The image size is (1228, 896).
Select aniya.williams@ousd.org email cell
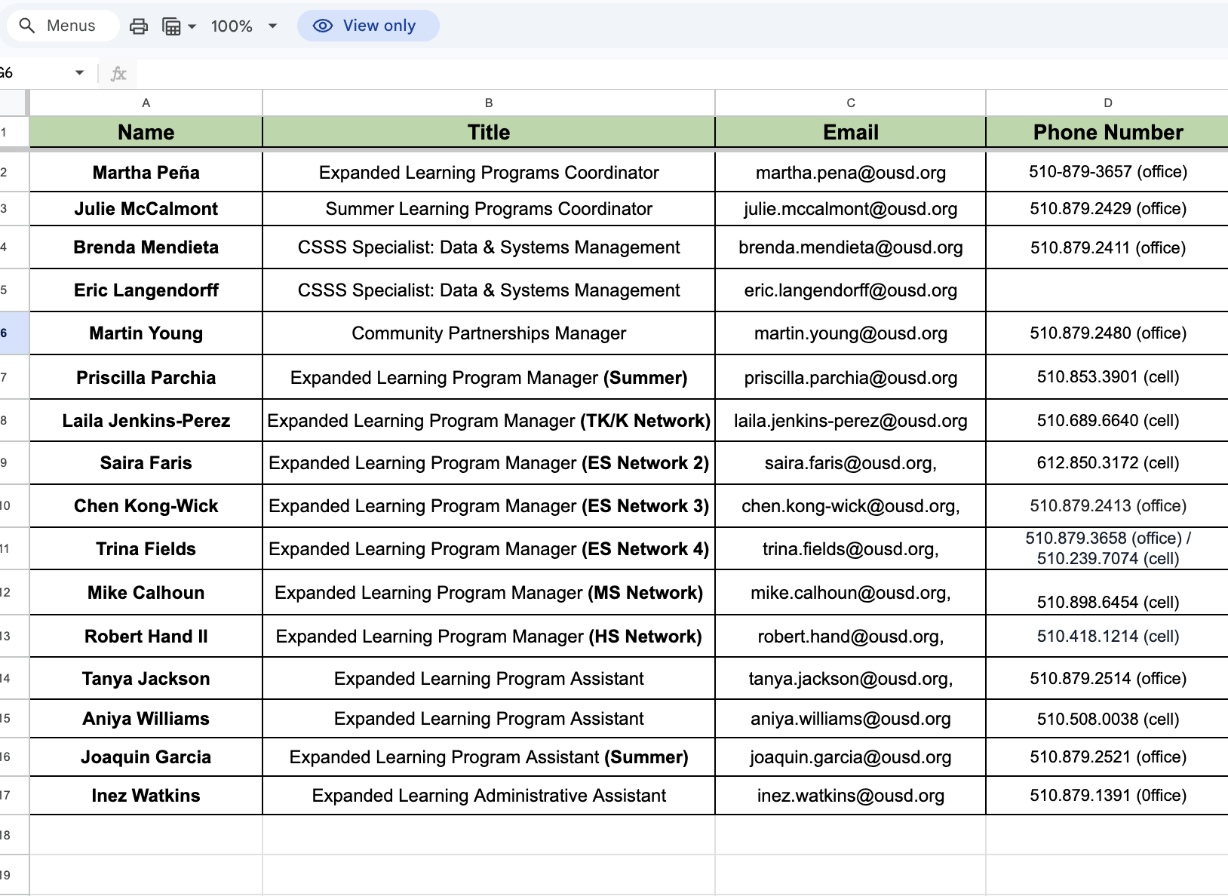coord(851,719)
